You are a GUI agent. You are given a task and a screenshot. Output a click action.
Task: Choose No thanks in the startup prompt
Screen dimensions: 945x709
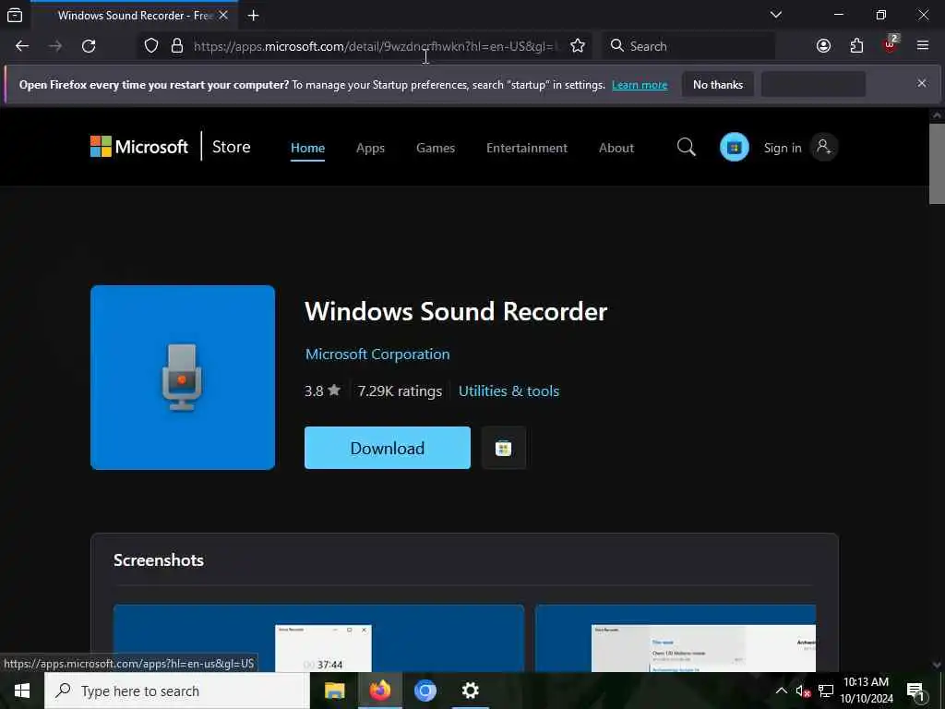(718, 84)
